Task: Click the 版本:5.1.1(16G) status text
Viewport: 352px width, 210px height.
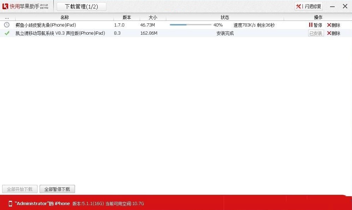Action: 88,204
